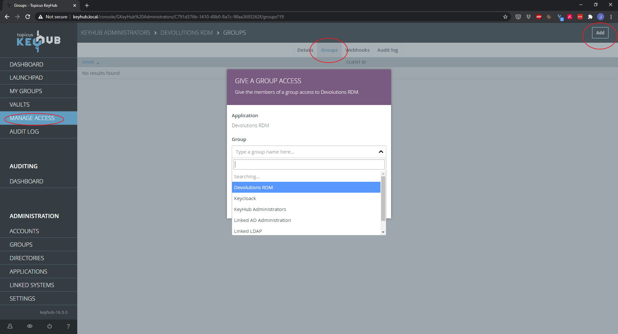Click the browser address bar URL

(x=178, y=17)
